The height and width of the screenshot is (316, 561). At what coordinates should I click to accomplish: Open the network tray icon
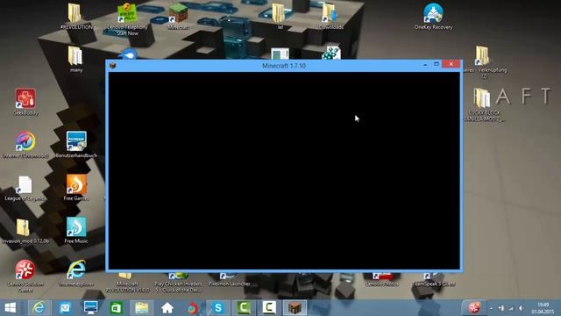click(511, 308)
